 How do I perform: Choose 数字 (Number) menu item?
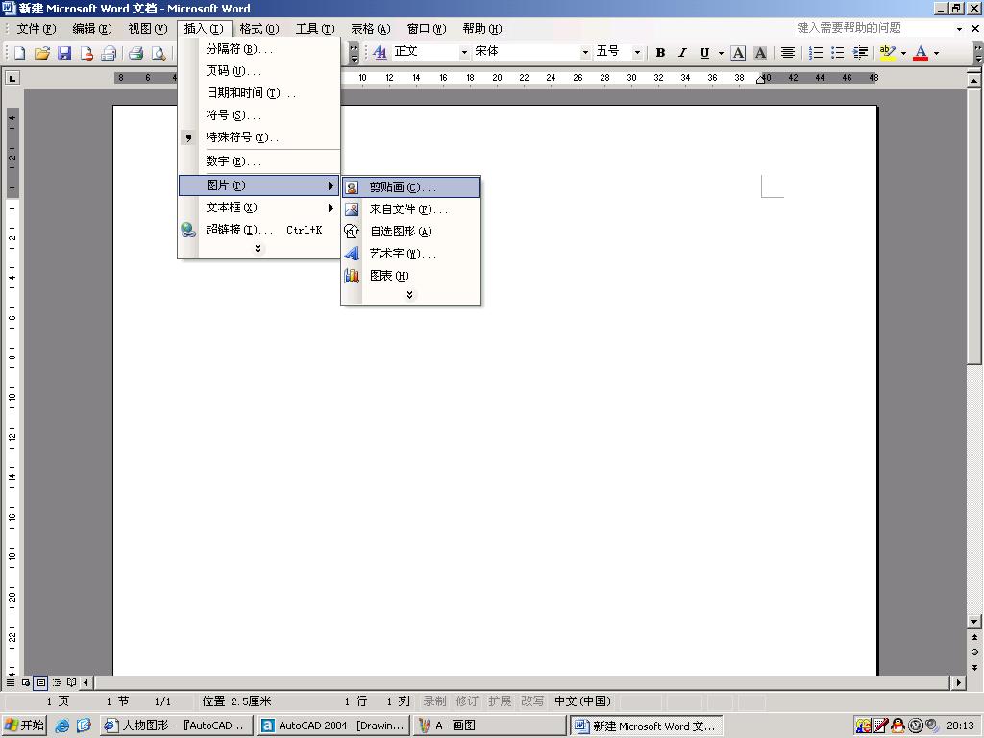click(259, 161)
